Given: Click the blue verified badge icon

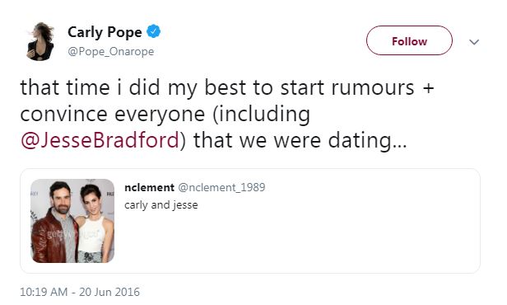Looking at the screenshot, I should pos(154,31).
